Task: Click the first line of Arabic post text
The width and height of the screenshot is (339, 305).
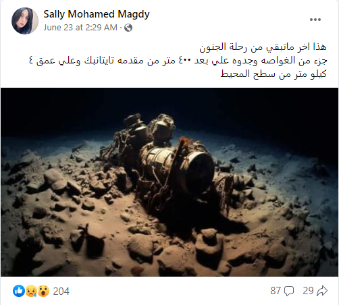Action: pos(263,47)
